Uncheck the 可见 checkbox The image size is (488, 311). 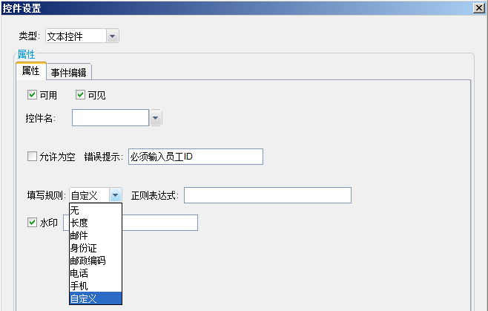80,95
